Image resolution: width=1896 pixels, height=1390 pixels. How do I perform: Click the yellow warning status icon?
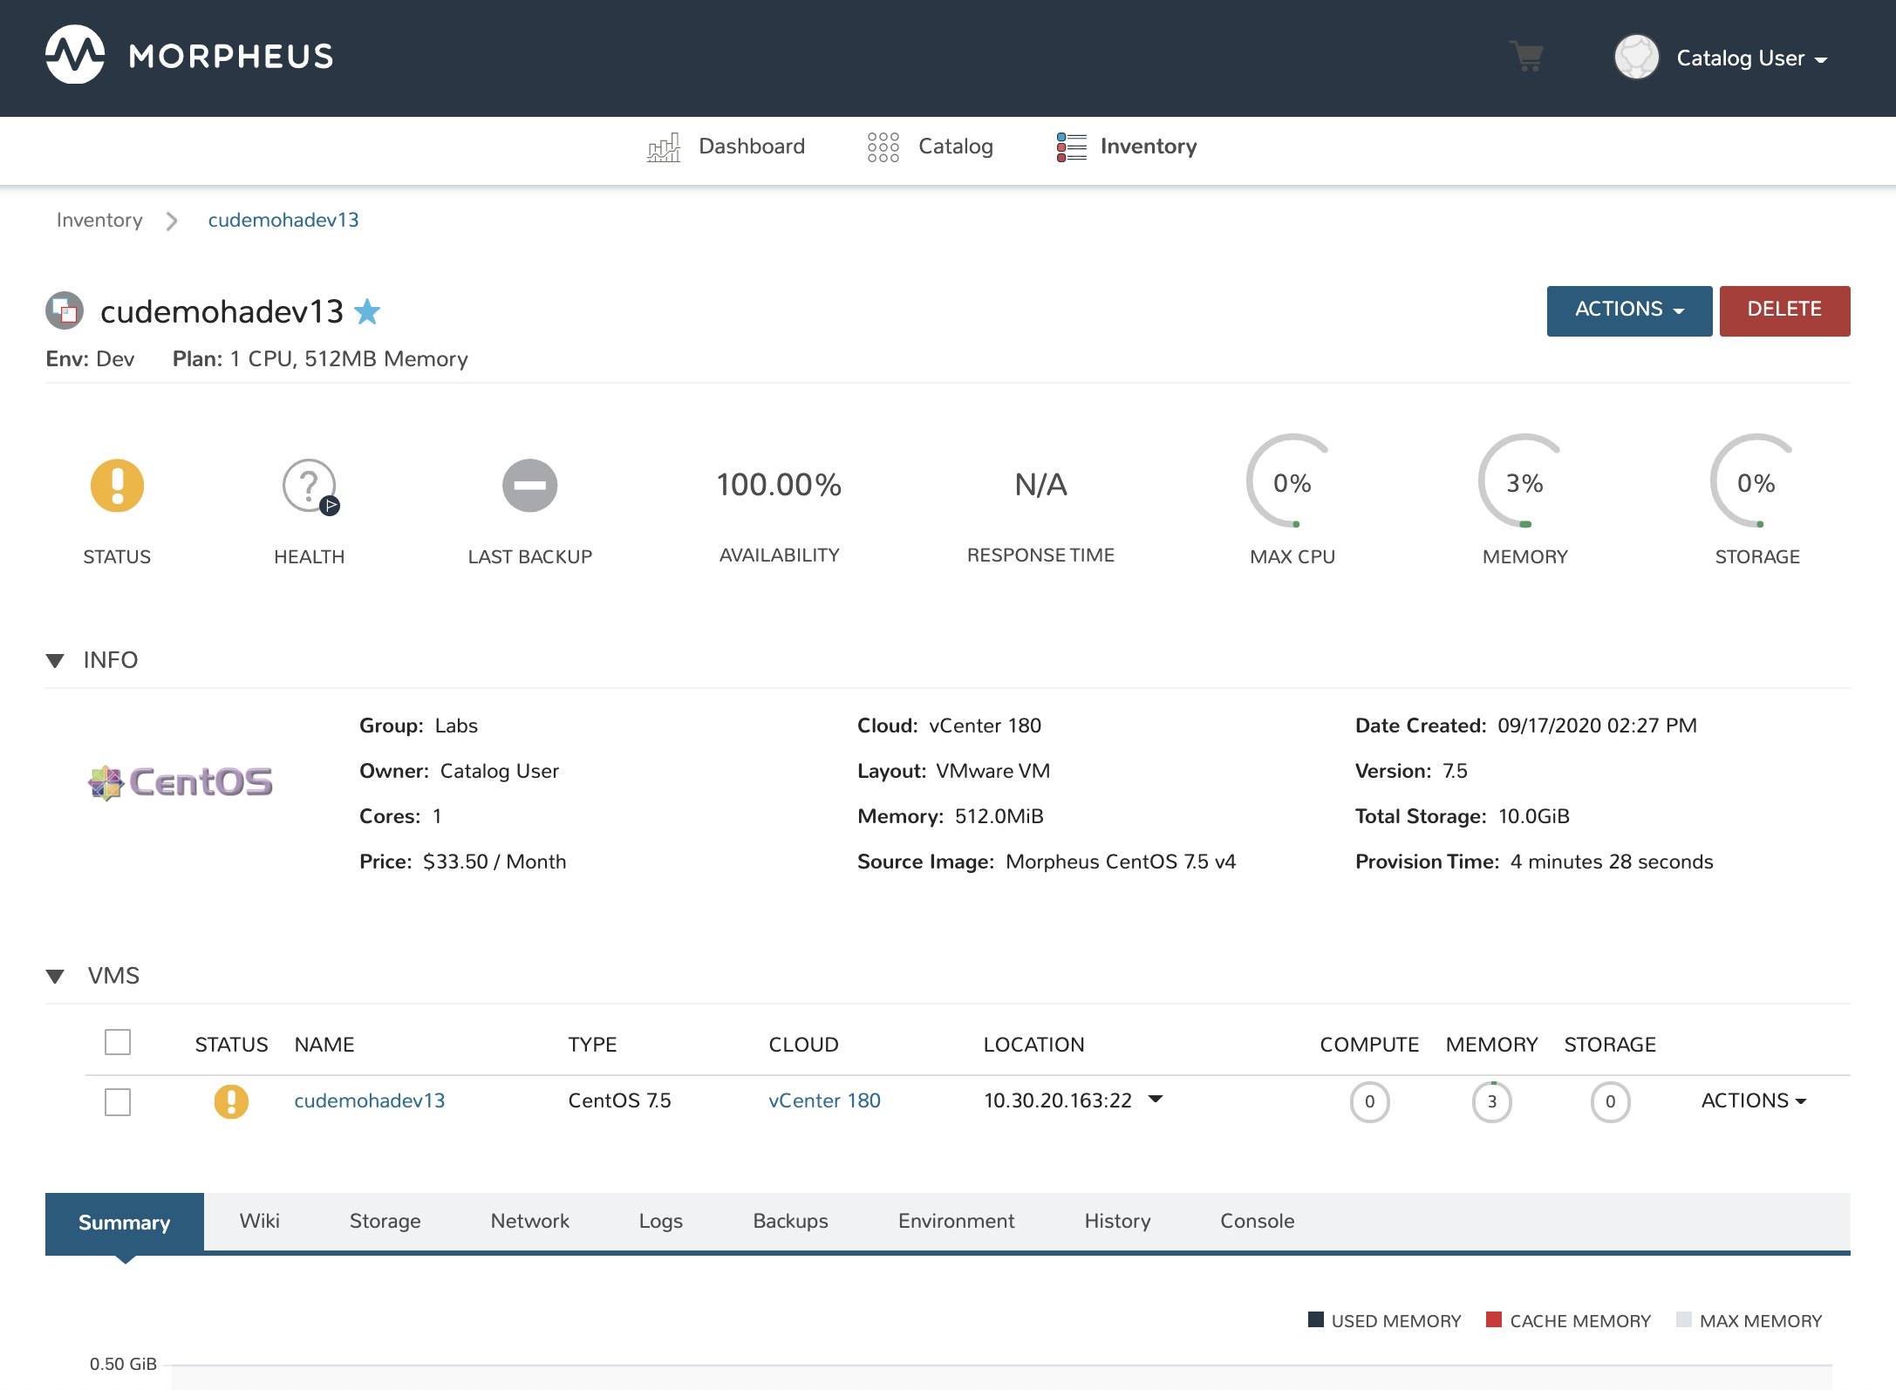tap(117, 485)
